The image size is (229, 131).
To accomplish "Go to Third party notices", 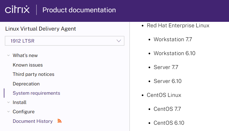I will tap(34, 74).
